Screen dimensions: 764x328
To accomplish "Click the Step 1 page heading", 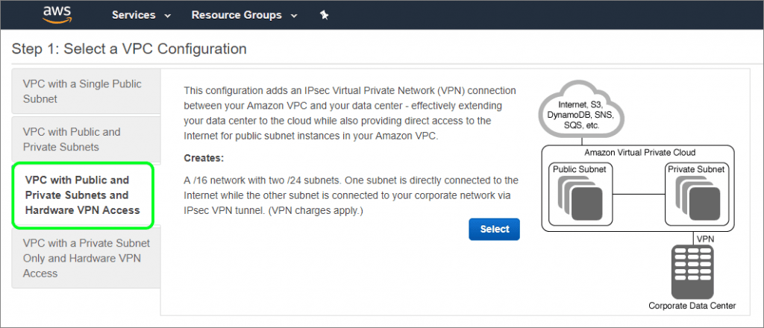I will click(129, 48).
